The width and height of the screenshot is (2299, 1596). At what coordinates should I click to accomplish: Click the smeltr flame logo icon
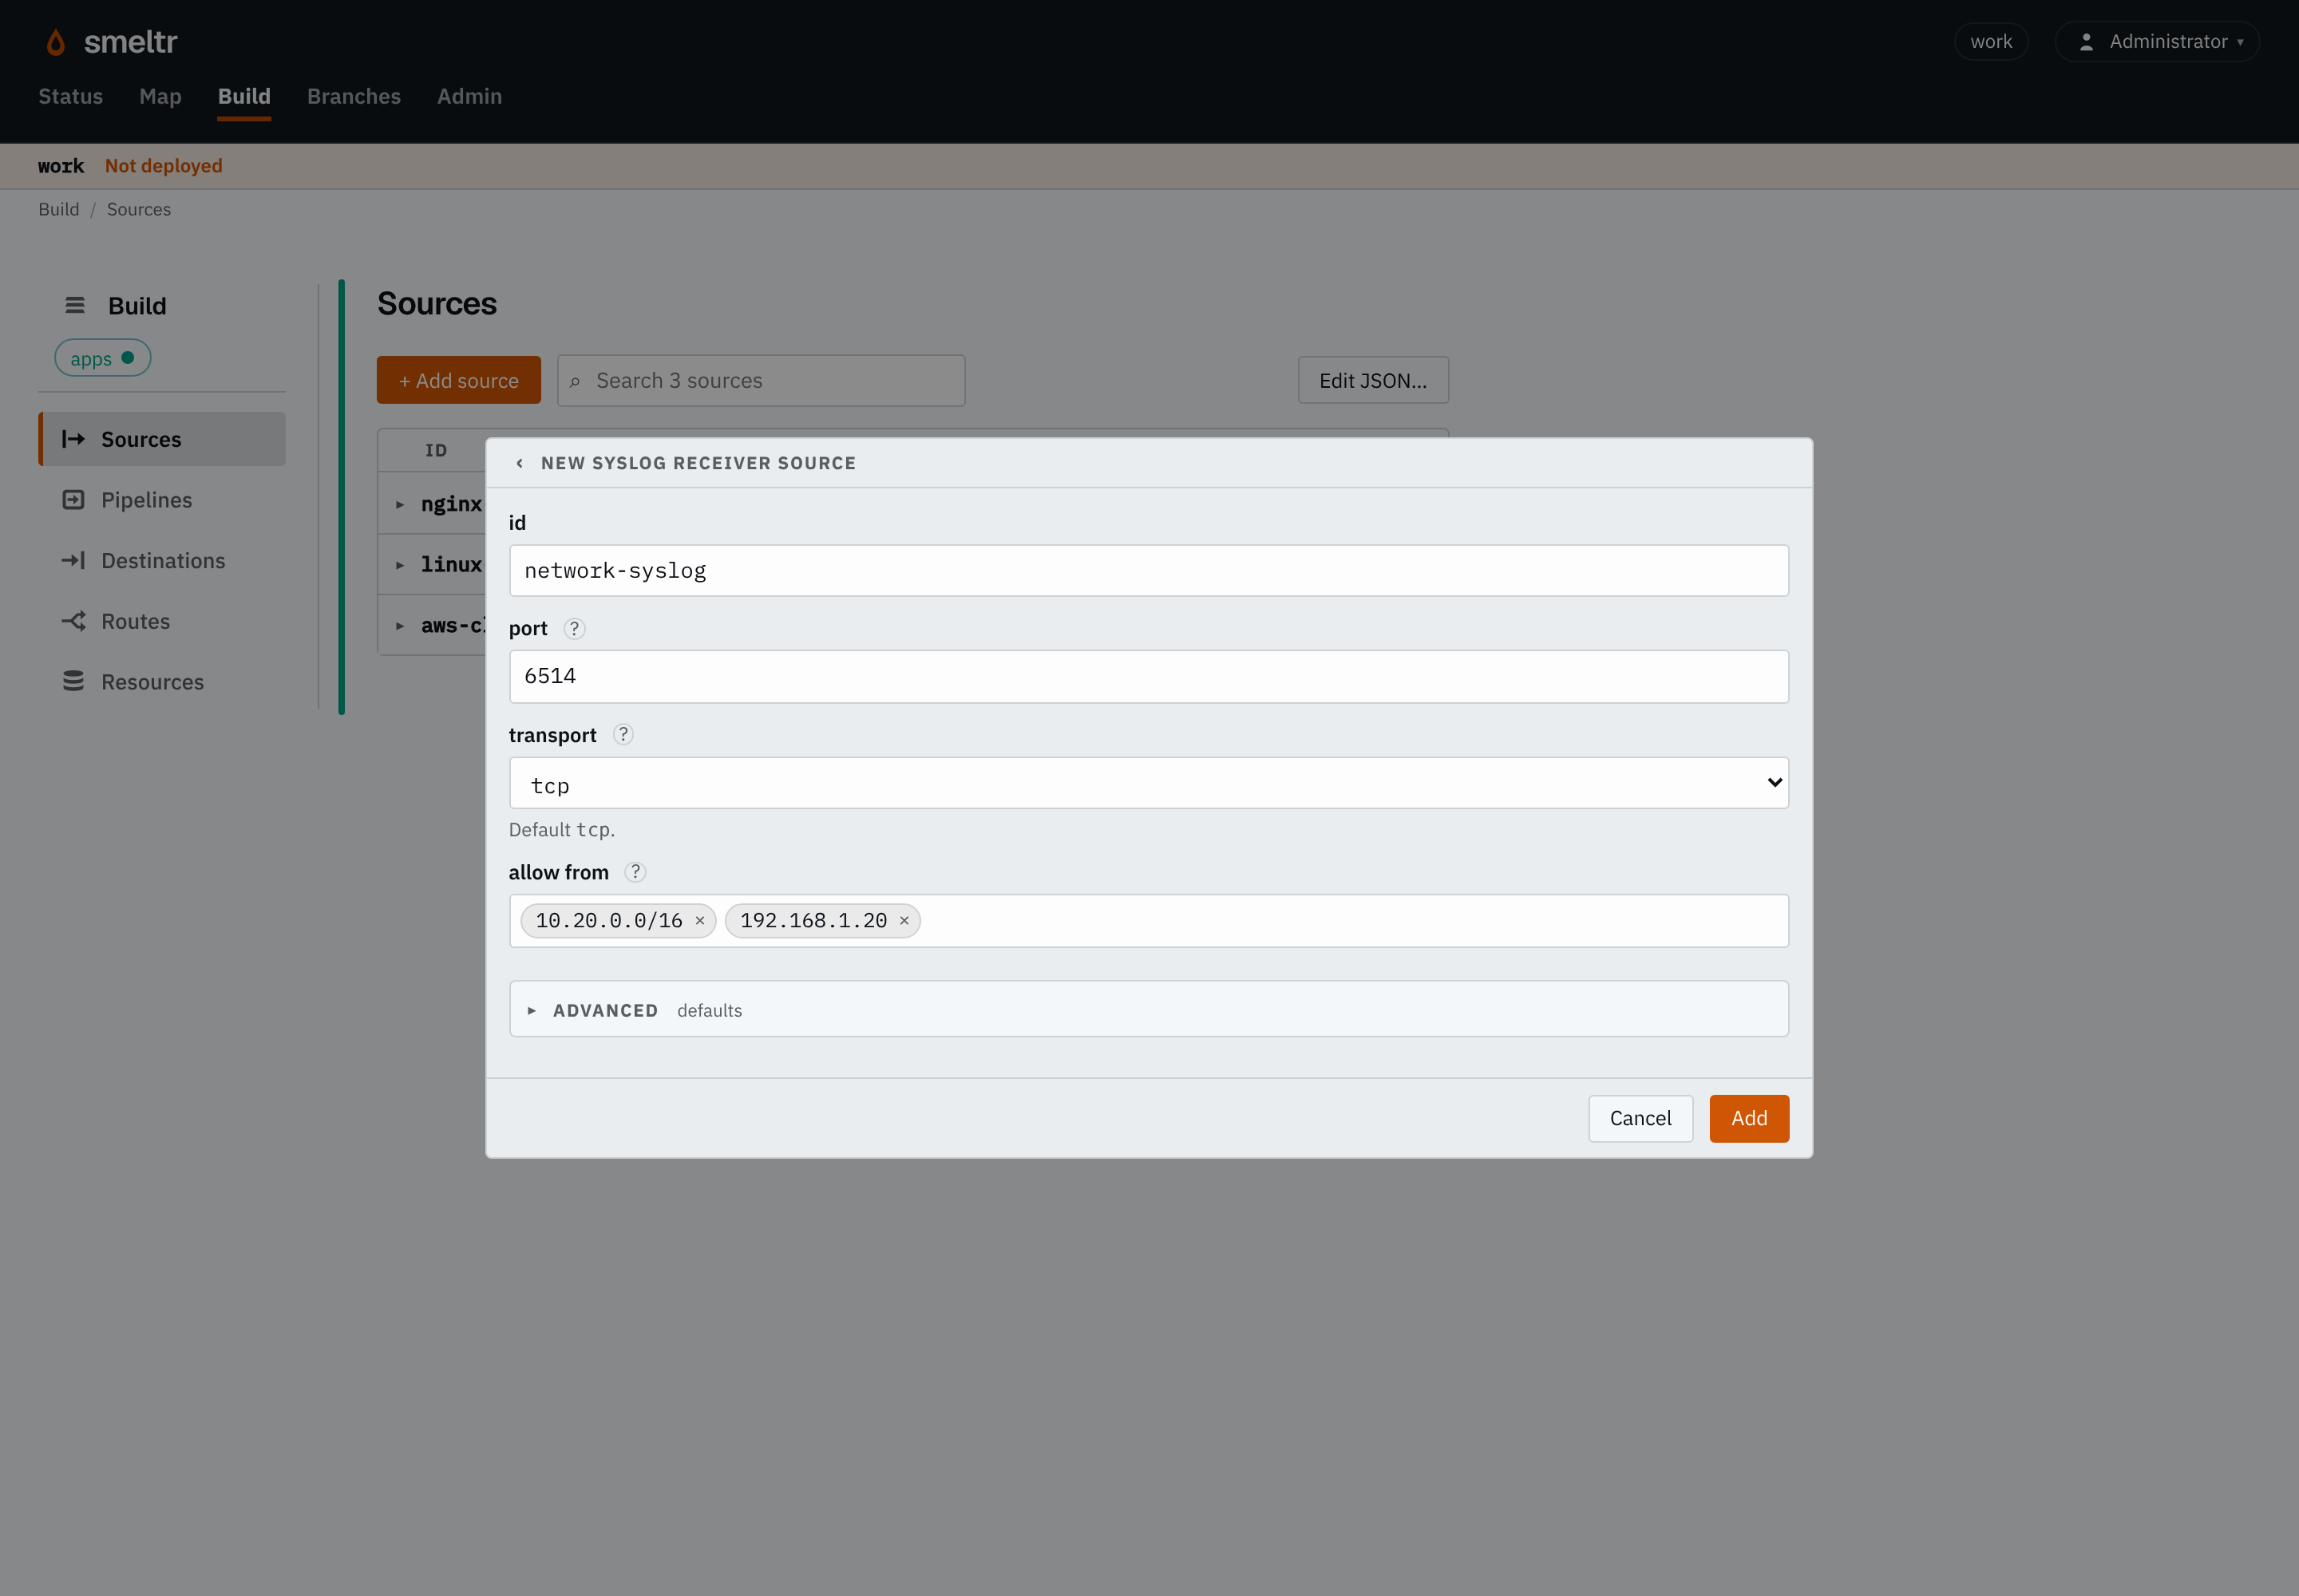click(56, 42)
